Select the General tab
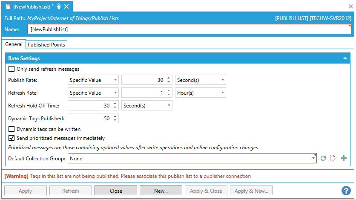Image resolution: width=356 pixels, height=200 pixels. pos(14,45)
